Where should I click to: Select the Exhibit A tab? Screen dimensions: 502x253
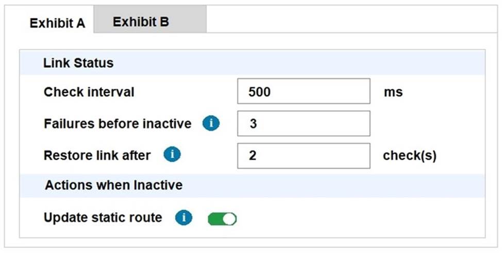coord(57,24)
